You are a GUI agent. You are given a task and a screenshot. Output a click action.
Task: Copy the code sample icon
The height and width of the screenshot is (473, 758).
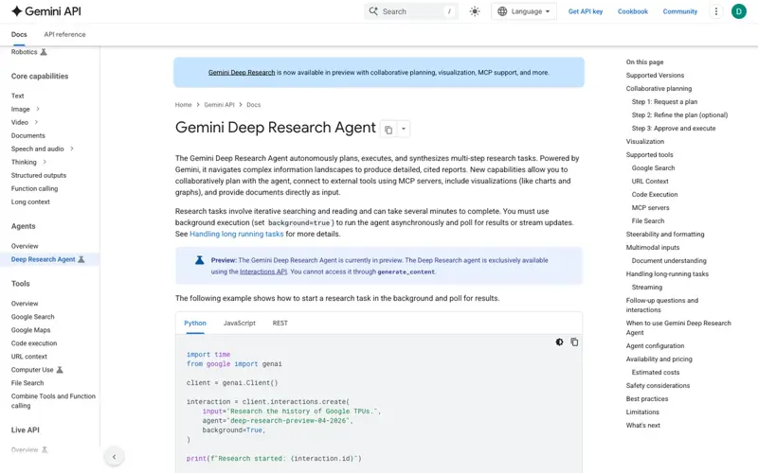tap(574, 342)
